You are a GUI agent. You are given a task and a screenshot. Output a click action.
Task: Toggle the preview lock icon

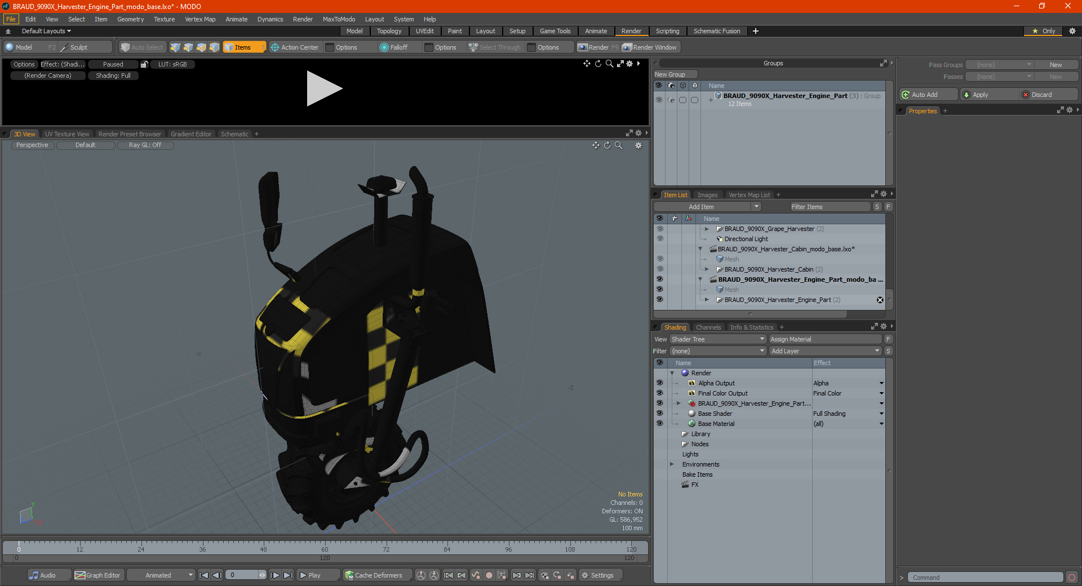coord(144,64)
